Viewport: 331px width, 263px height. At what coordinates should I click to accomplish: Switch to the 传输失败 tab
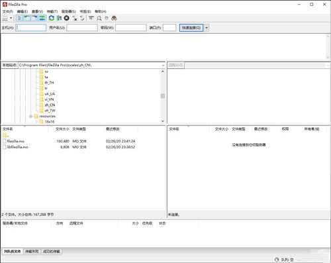pyautogui.click(x=32, y=251)
